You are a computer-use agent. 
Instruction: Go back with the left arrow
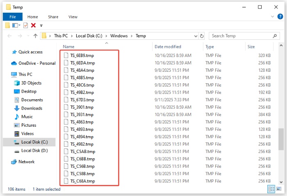pyautogui.click(x=9, y=36)
